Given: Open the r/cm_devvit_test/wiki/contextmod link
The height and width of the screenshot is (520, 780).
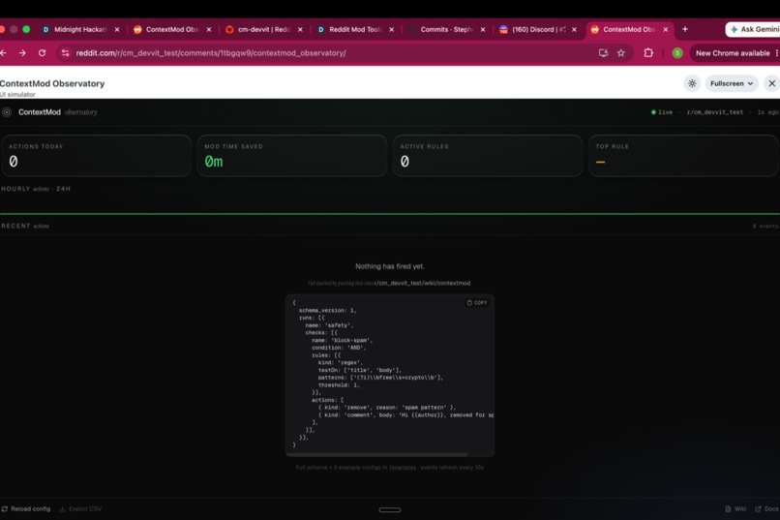Looking at the screenshot, I should [422, 283].
